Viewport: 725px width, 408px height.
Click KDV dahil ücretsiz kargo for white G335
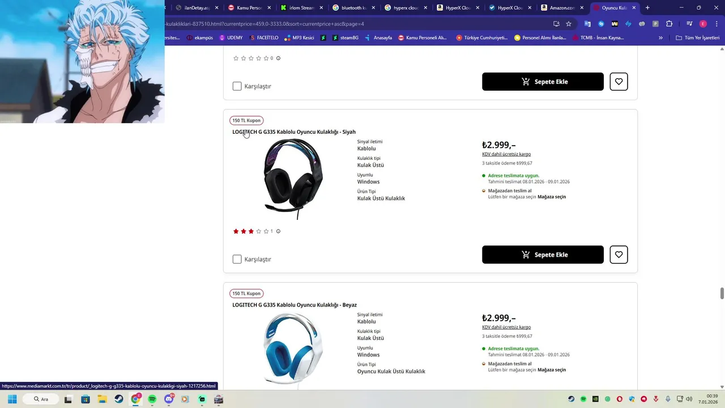(506, 327)
